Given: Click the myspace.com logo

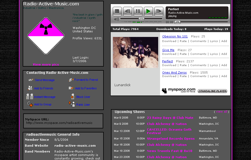Looking at the screenshot, I should (179, 90).
